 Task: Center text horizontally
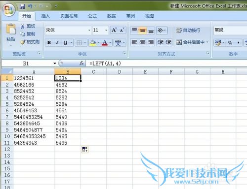(x=143, y=42)
